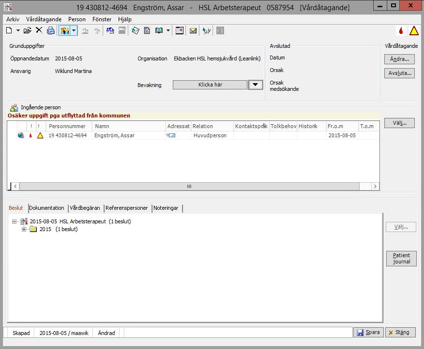Image resolution: width=424 pixels, height=349 pixels.
Task: Click the tilted notes toolbar icon
Action: [136, 30]
